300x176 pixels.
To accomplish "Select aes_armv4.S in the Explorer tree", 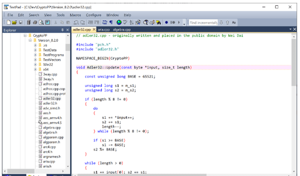I will point(52,123).
